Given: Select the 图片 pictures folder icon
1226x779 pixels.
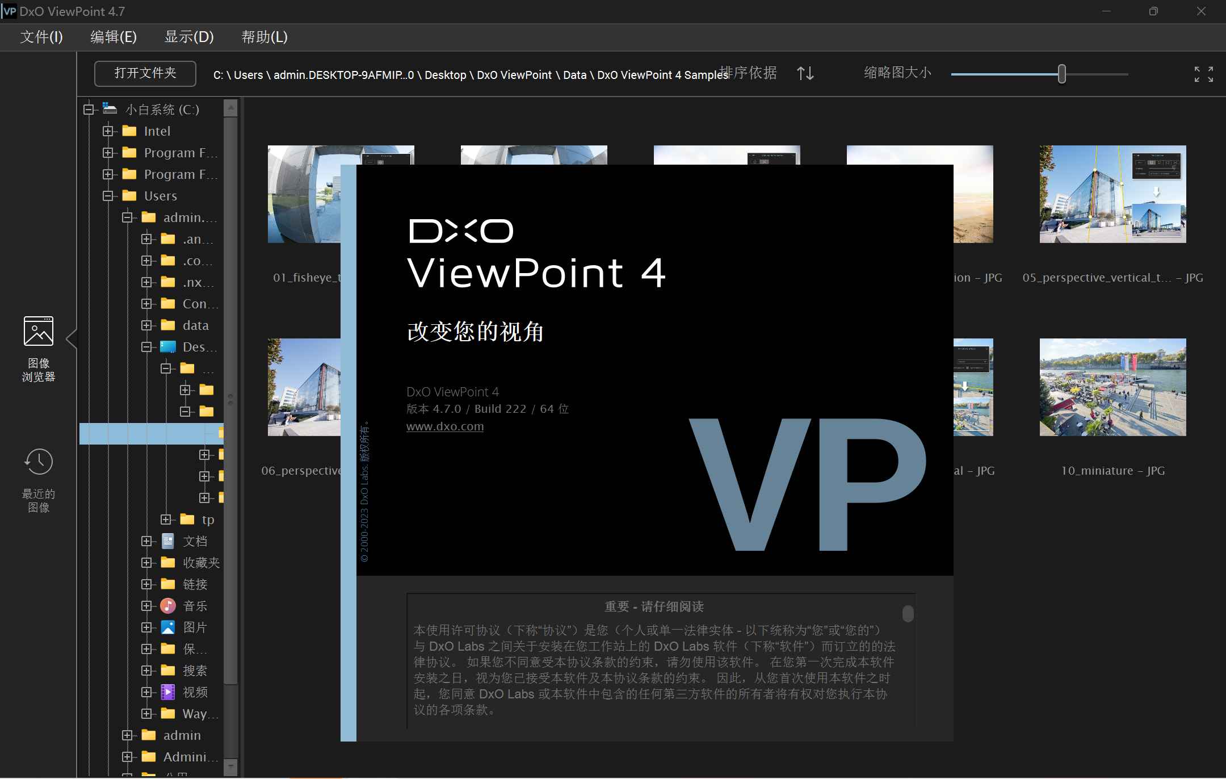Looking at the screenshot, I should [x=168, y=627].
